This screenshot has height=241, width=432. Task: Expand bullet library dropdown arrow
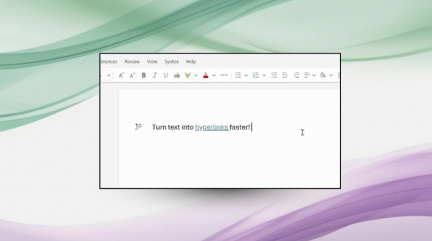coord(246,75)
